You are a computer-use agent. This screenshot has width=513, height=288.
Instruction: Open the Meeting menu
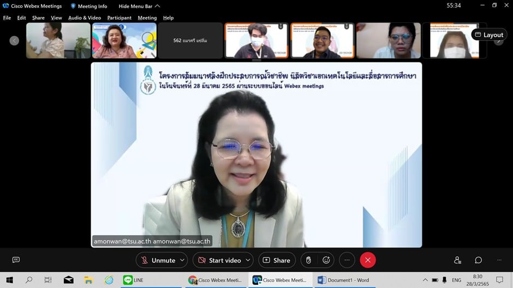147,18
